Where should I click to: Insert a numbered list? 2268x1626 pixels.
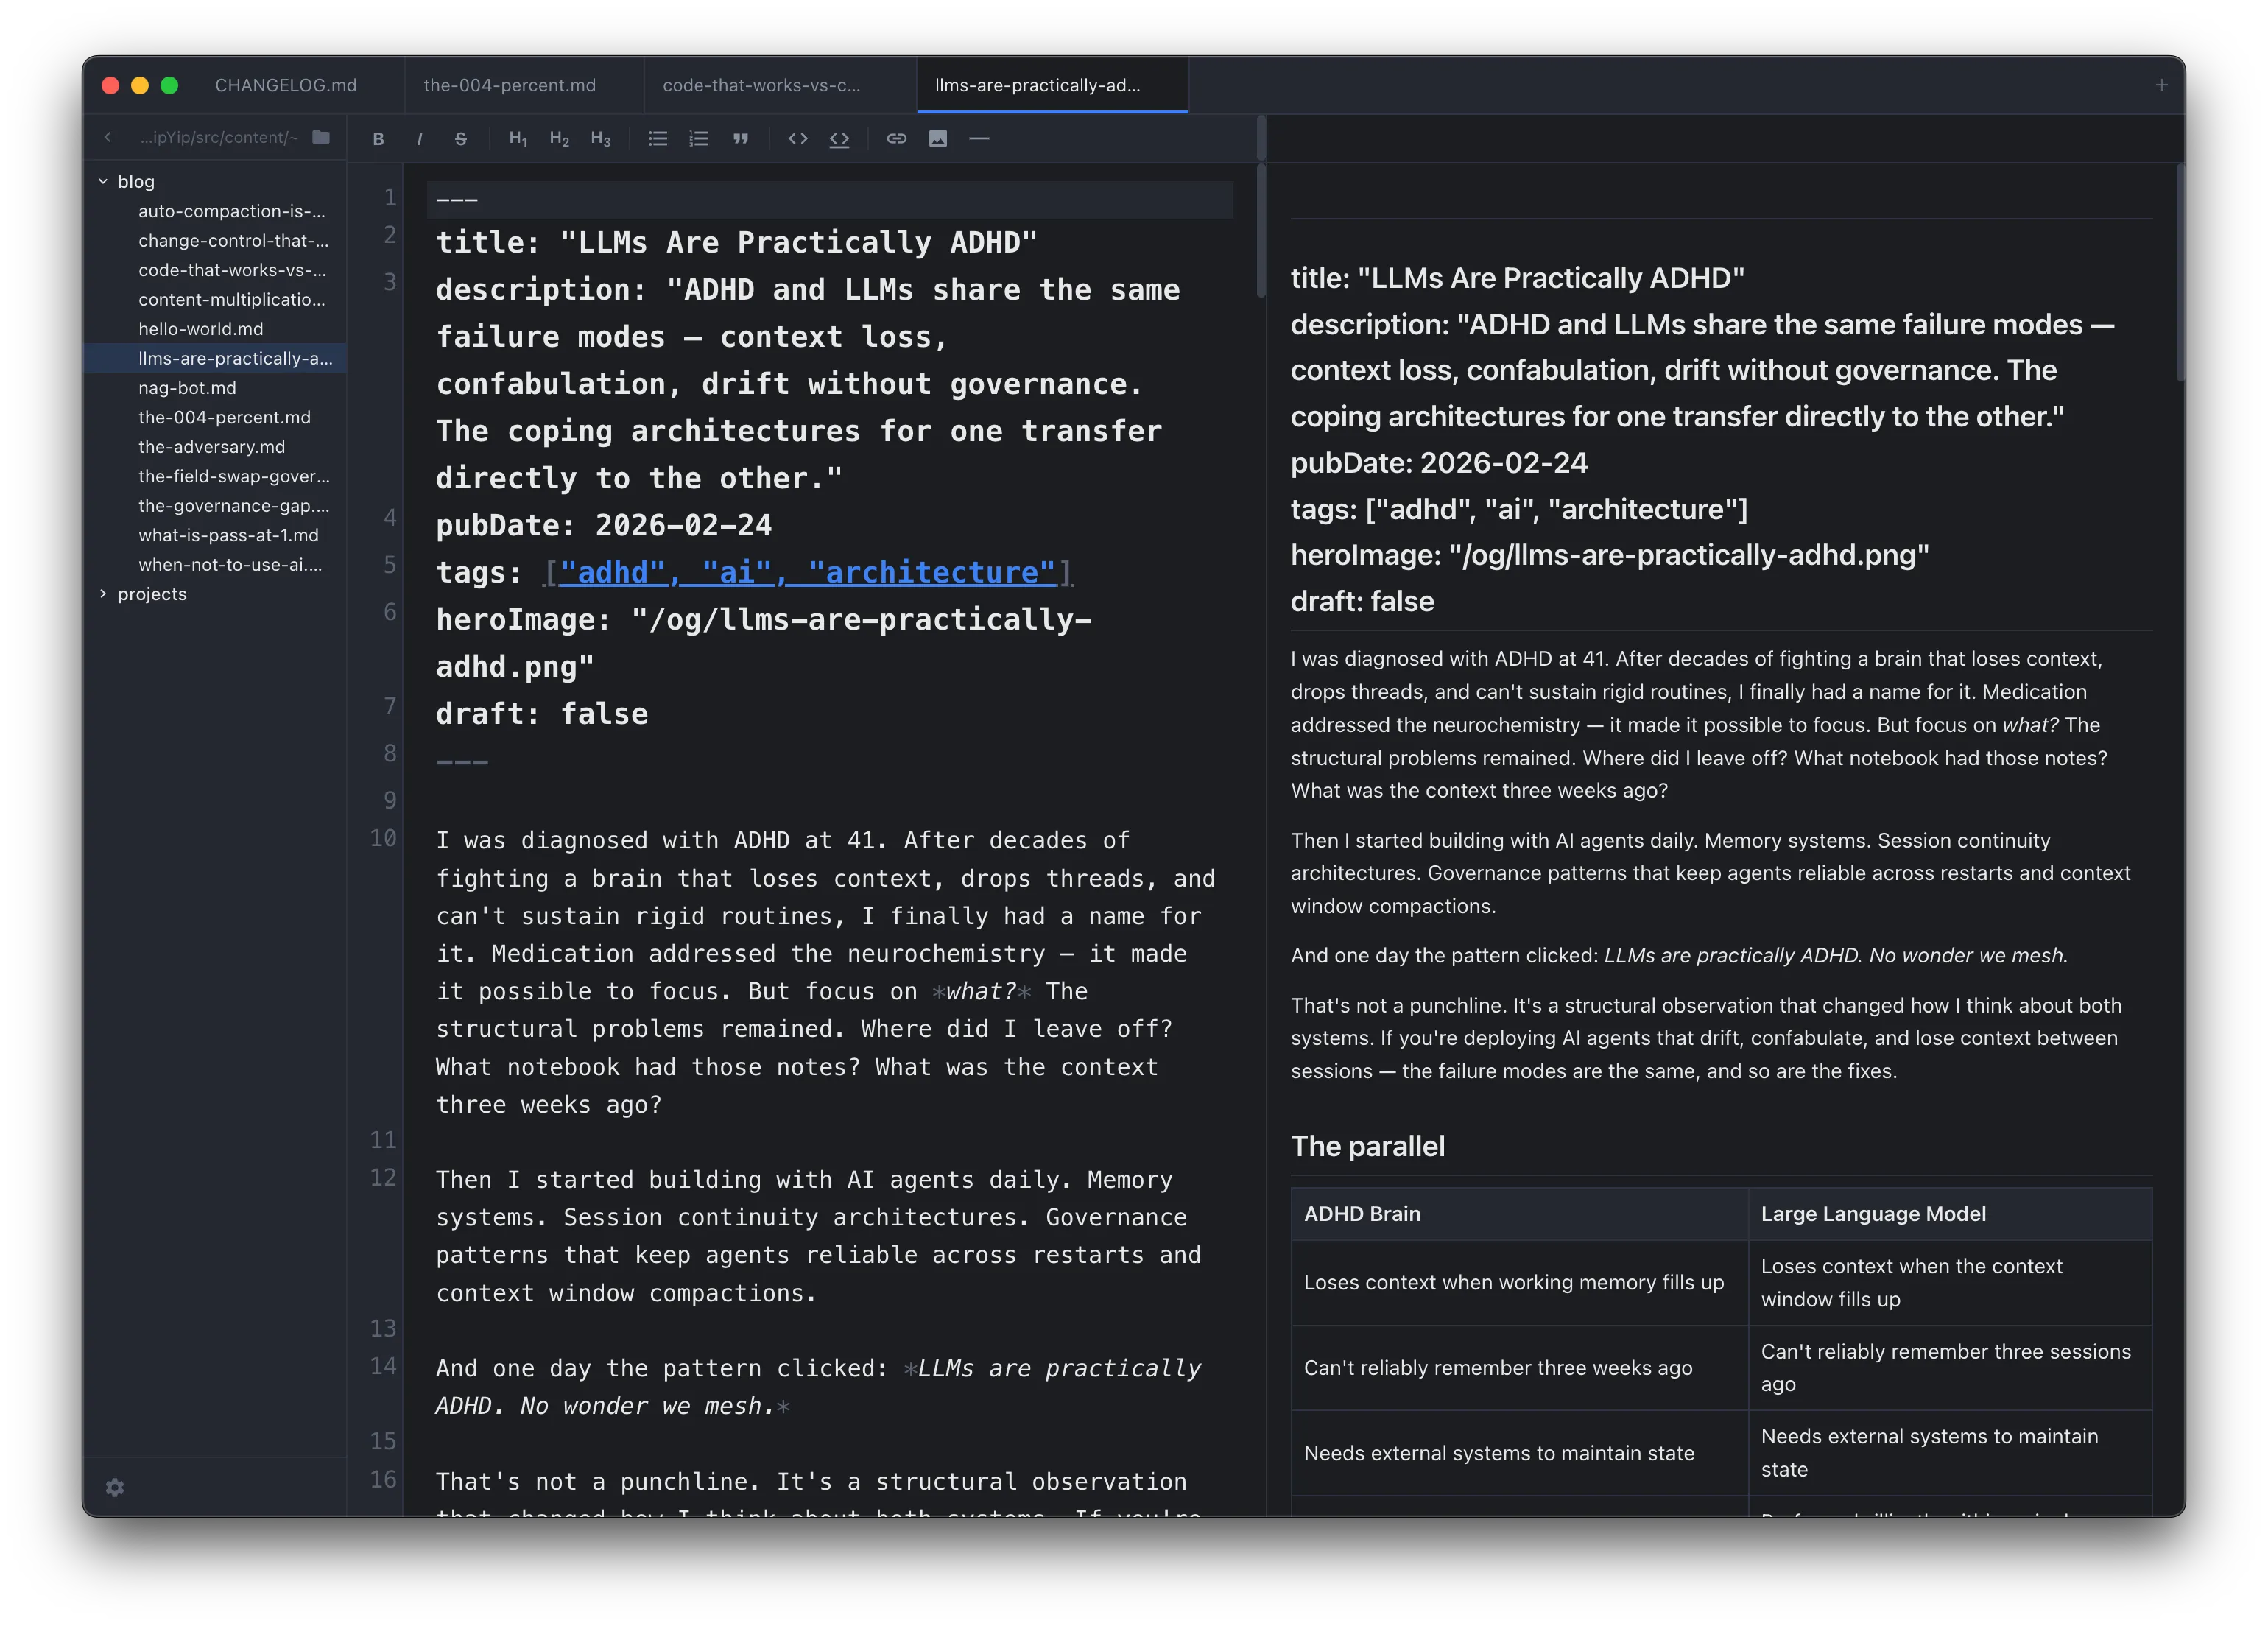pyautogui.click(x=699, y=139)
